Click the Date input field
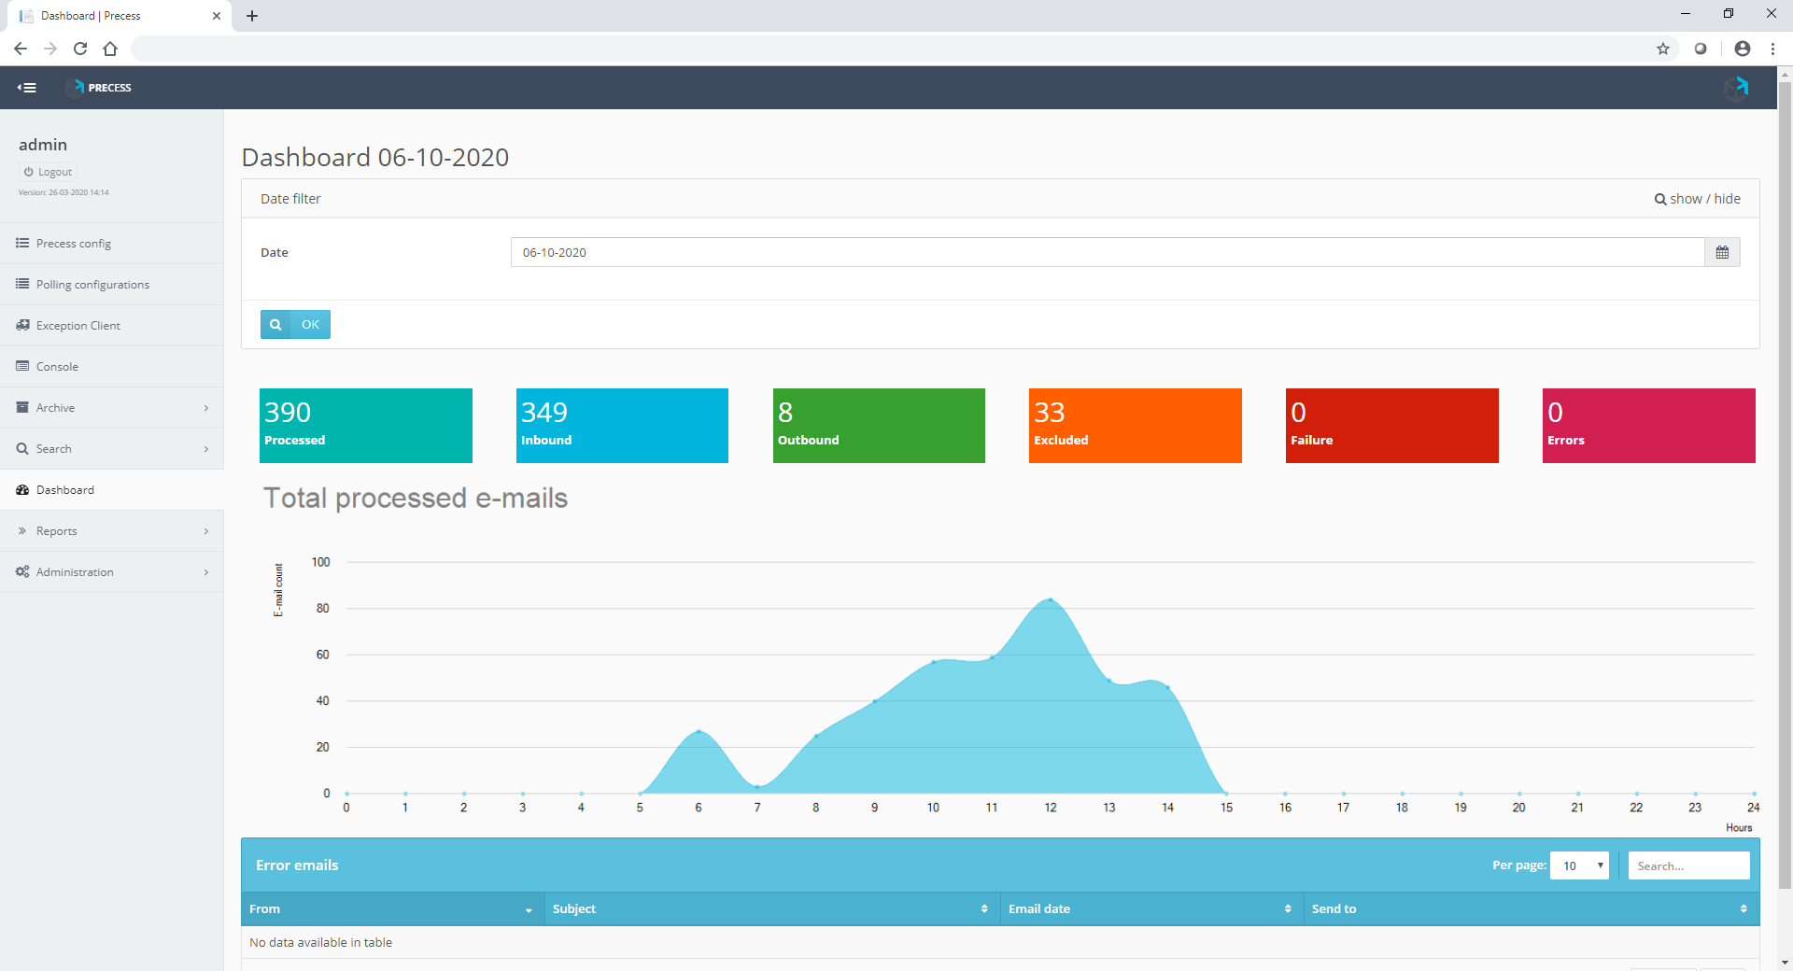 1108,252
